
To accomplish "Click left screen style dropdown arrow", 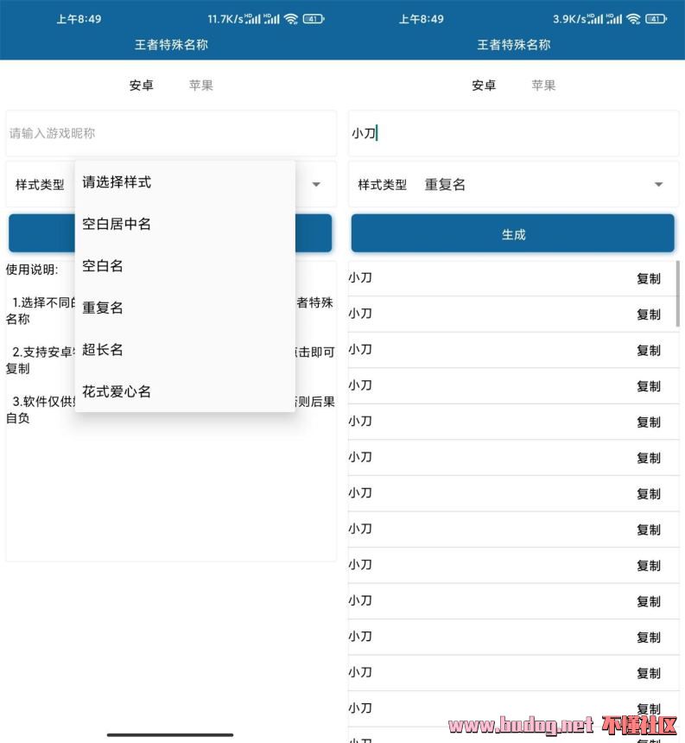I will 316,185.
